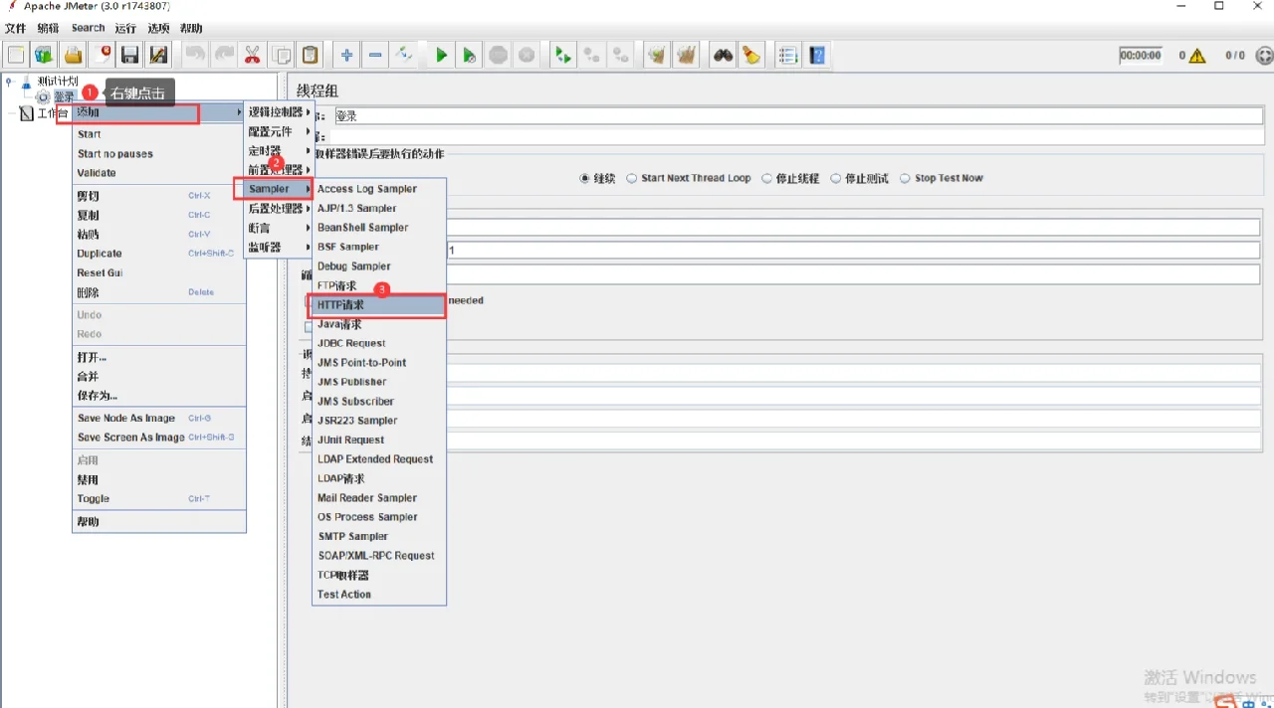The width and height of the screenshot is (1274, 708).
Task: Click the Open file folder toolbar icon
Action: coord(73,55)
